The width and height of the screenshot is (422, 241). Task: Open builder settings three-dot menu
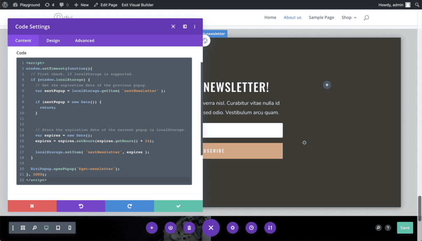pyautogui.click(x=13, y=228)
